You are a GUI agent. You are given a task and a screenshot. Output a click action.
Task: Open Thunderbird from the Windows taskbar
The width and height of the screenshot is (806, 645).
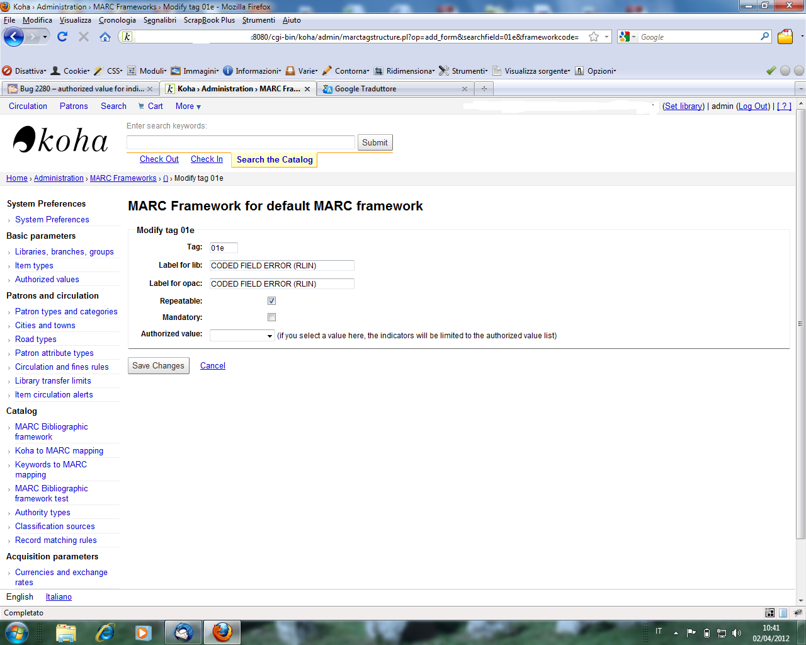[x=183, y=632]
